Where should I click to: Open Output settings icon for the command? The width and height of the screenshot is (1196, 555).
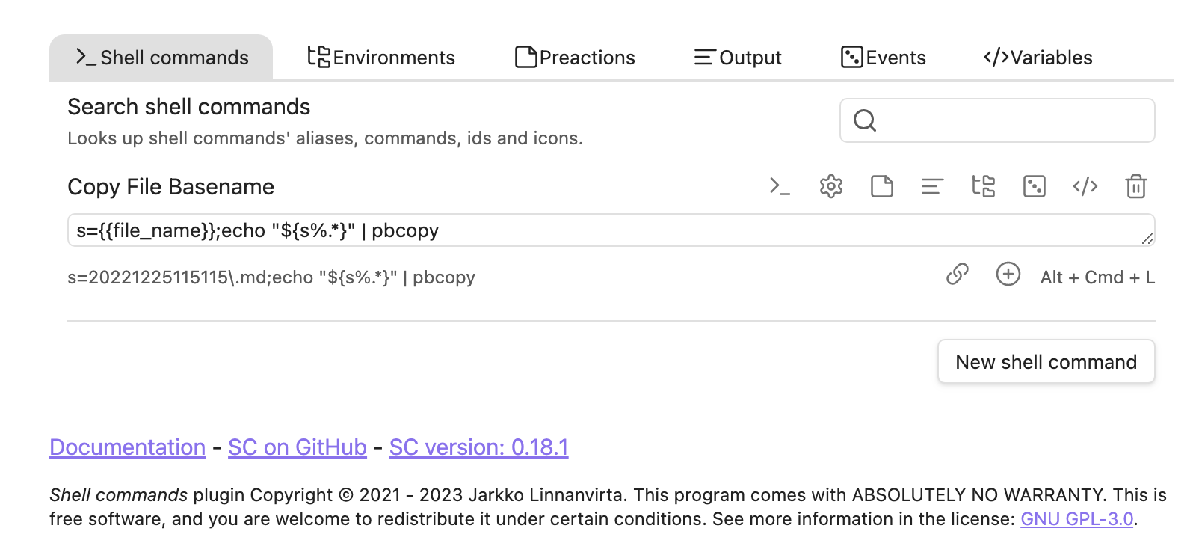click(x=932, y=186)
